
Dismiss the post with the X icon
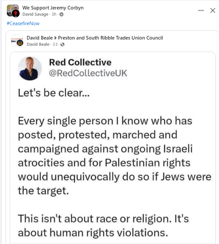tap(212, 10)
